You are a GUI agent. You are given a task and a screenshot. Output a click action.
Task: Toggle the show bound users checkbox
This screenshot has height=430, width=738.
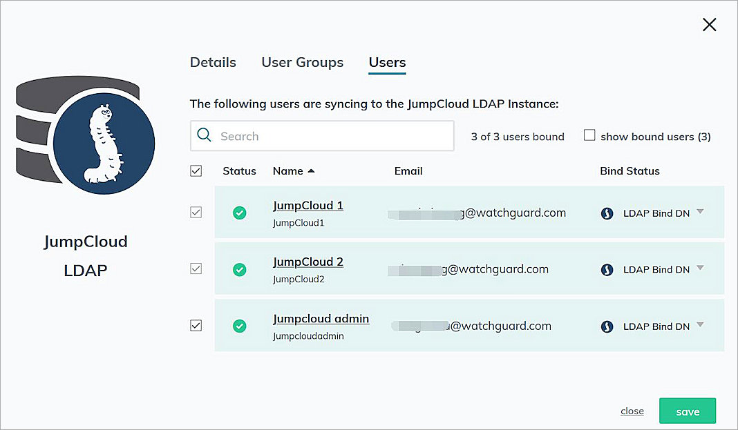click(589, 136)
